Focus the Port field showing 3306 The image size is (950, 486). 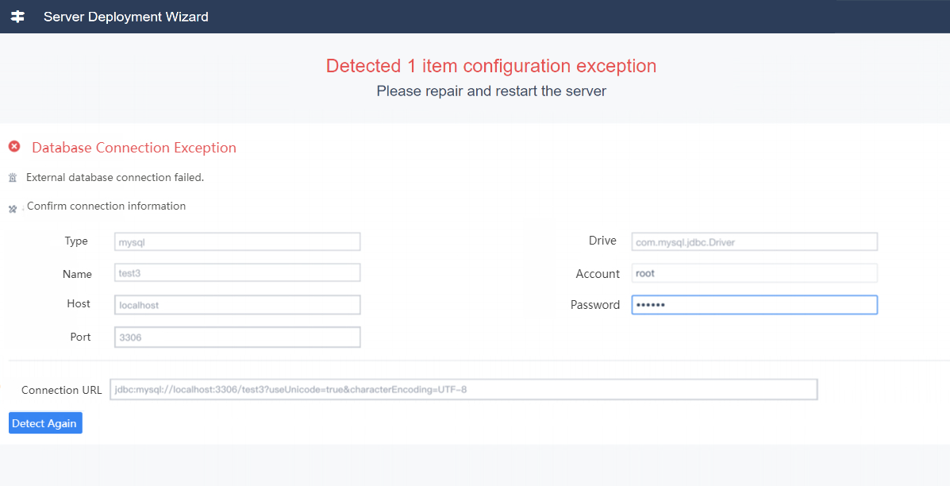tap(237, 337)
